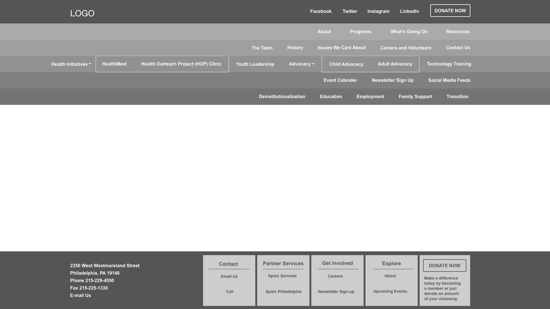Image resolution: width=550 pixels, height=309 pixels.
Task: Open the Twitter link
Action: pyautogui.click(x=350, y=11)
